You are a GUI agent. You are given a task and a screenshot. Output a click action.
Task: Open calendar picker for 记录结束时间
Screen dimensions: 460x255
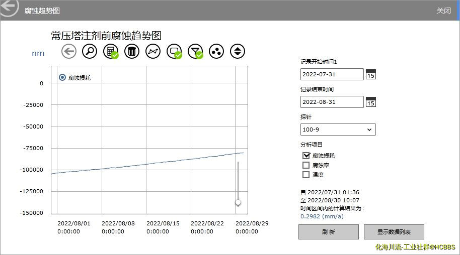[x=370, y=102]
